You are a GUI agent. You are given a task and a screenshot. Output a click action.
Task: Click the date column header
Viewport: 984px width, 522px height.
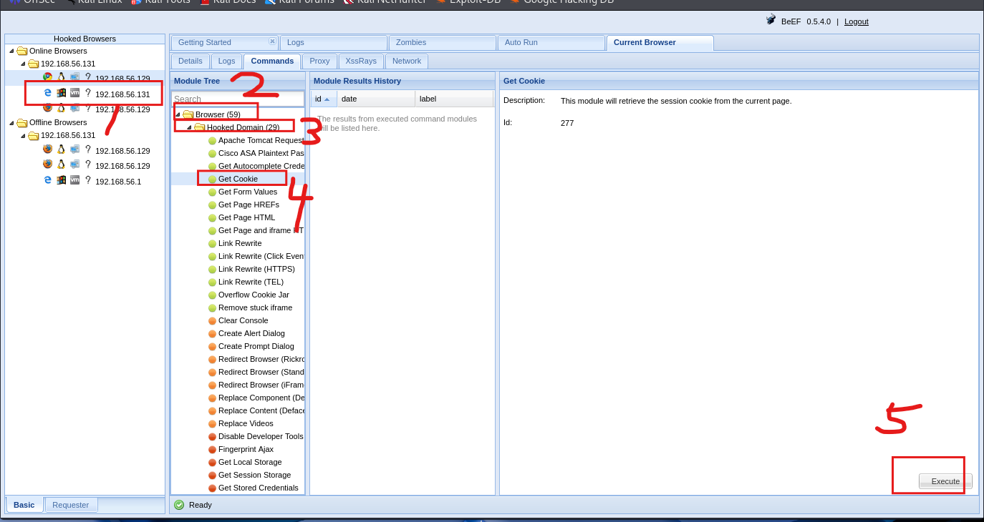tap(376, 99)
